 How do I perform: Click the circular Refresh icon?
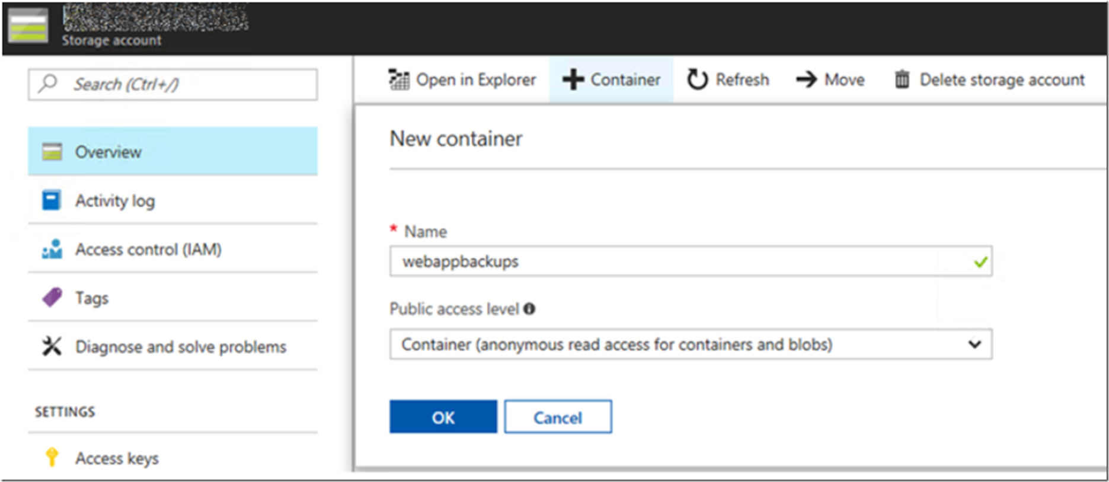[698, 79]
